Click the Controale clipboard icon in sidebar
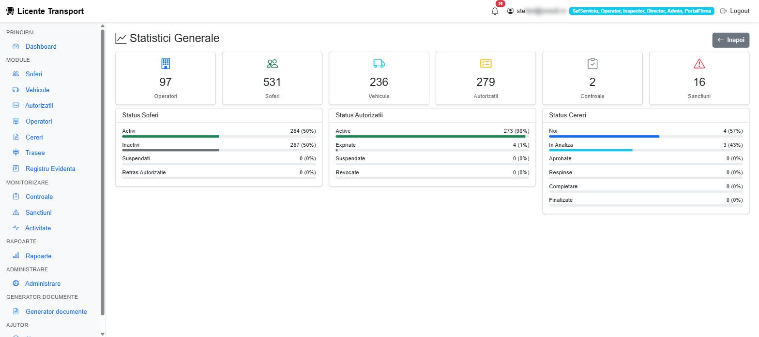759x337 pixels. [x=16, y=197]
